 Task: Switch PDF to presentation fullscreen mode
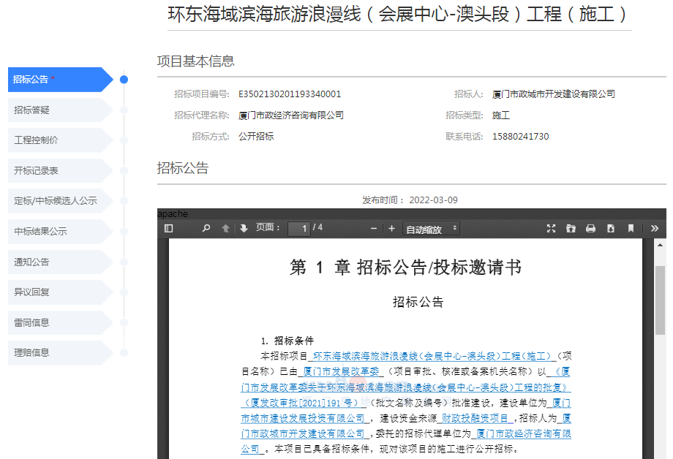552,229
